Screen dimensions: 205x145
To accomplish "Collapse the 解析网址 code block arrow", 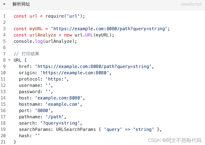I will coord(4,4).
